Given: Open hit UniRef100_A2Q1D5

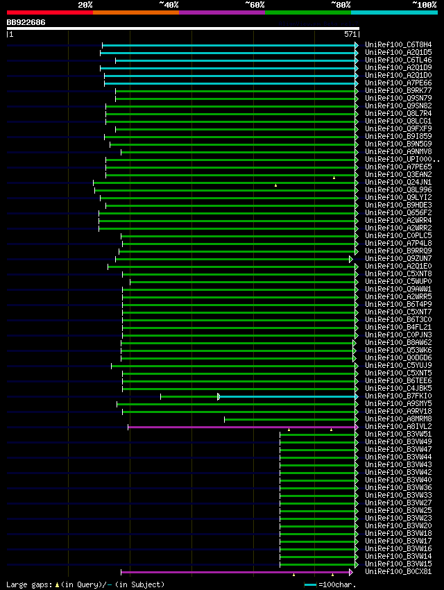Looking at the screenshot, I should tap(398, 52).
